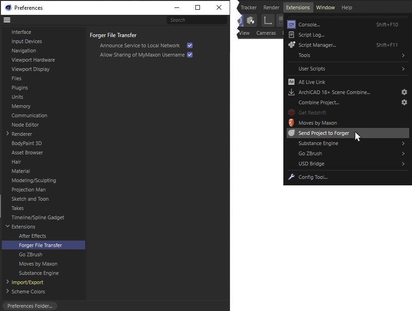Open the Help menu
The image size is (412, 311).
coord(347,7)
